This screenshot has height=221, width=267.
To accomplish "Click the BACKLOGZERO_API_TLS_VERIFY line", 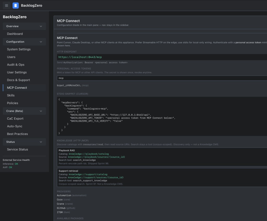I will (96, 121).
